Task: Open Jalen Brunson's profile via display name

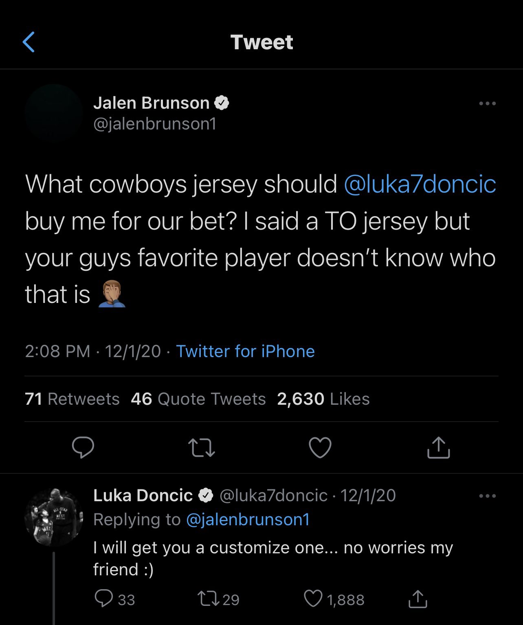Action: (x=151, y=103)
